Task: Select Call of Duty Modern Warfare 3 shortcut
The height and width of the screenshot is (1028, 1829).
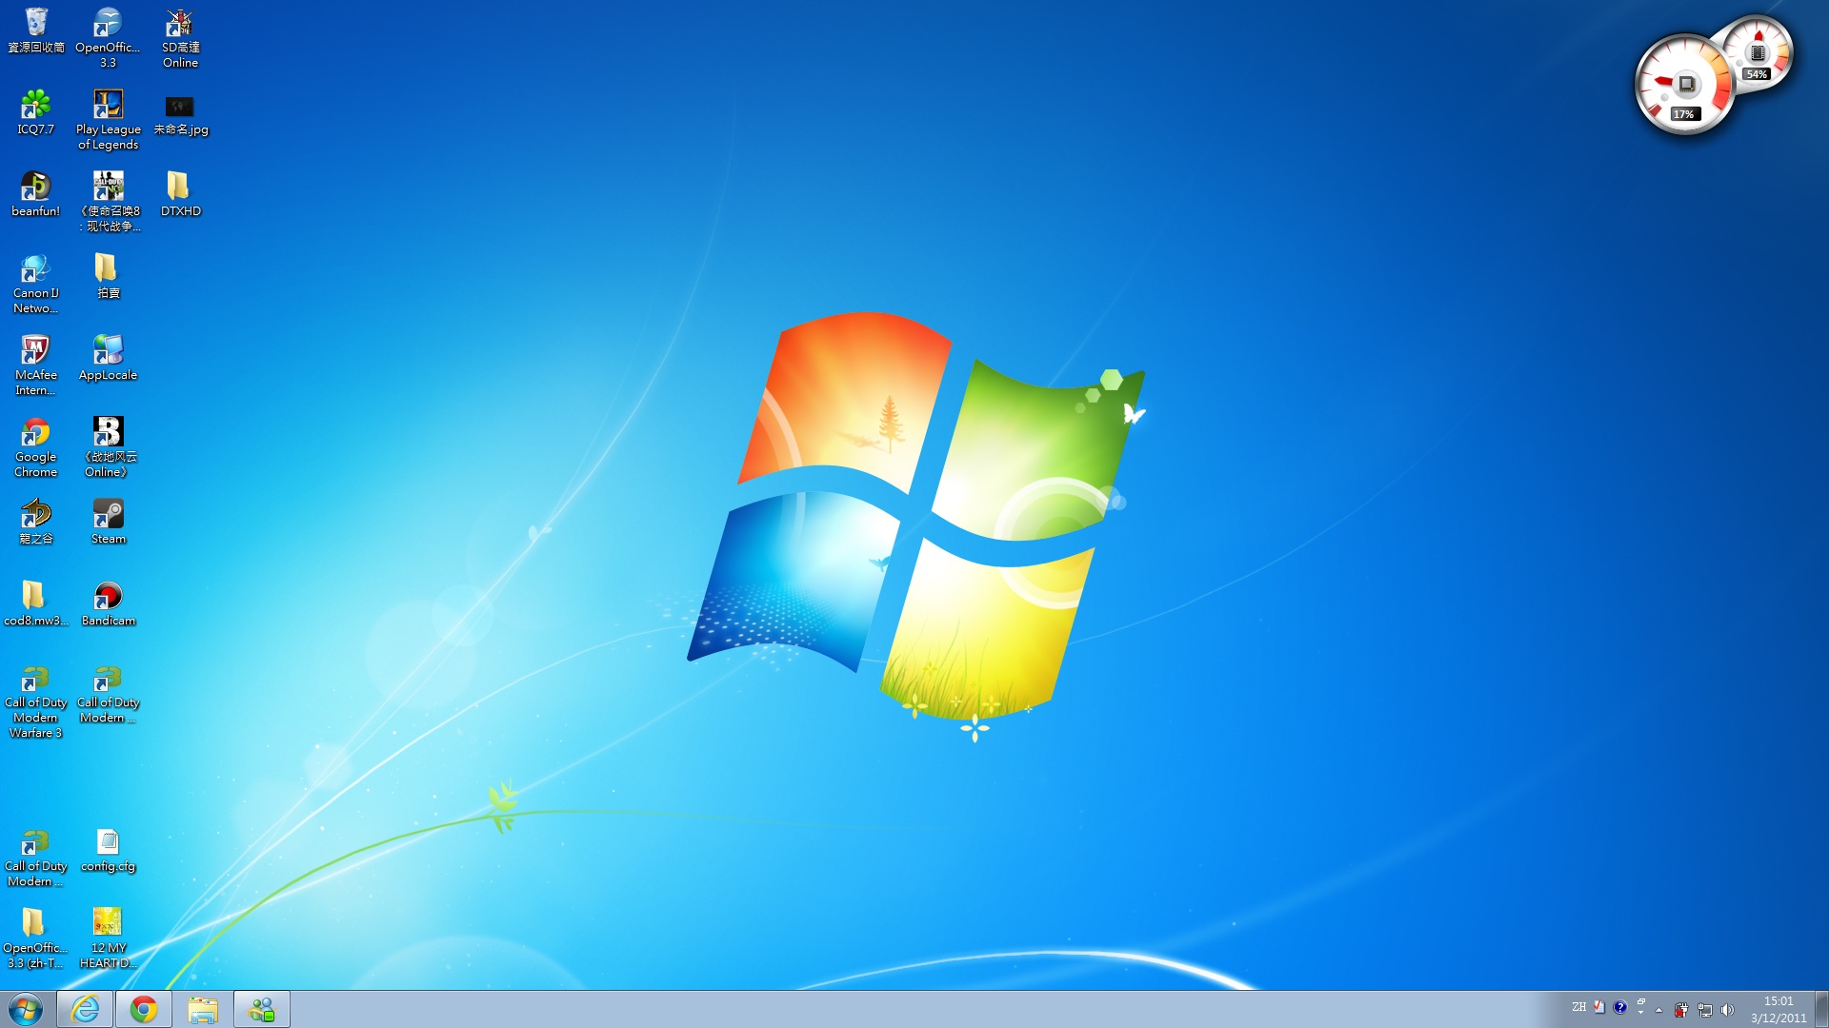Action: [x=36, y=702]
